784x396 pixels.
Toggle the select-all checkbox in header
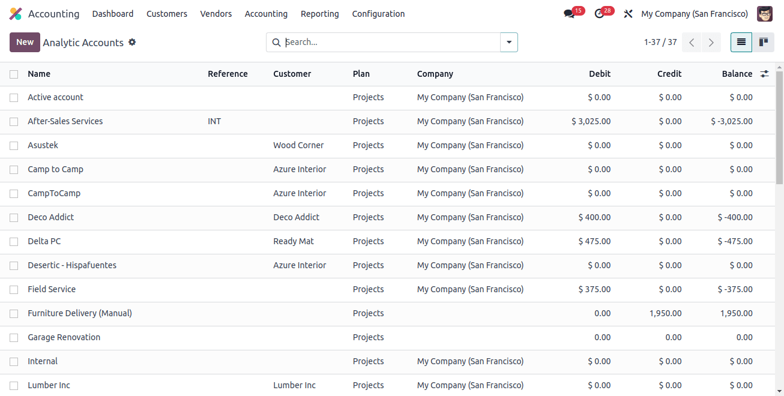[14, 74]
